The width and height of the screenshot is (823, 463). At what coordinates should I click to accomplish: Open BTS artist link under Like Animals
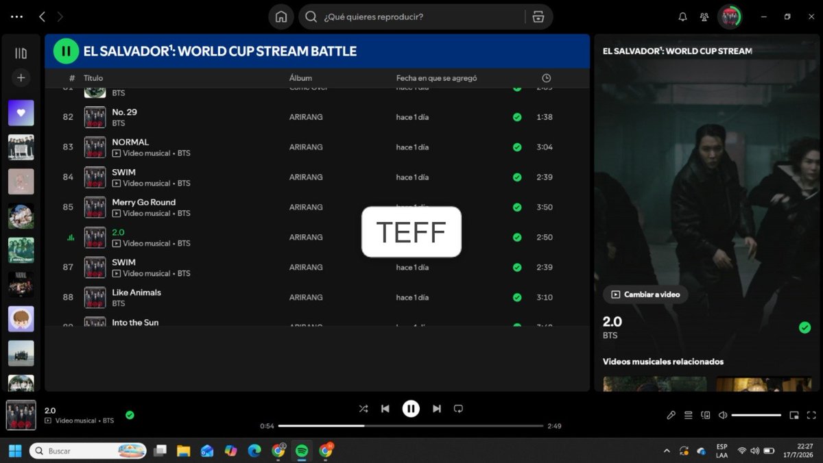119,303
